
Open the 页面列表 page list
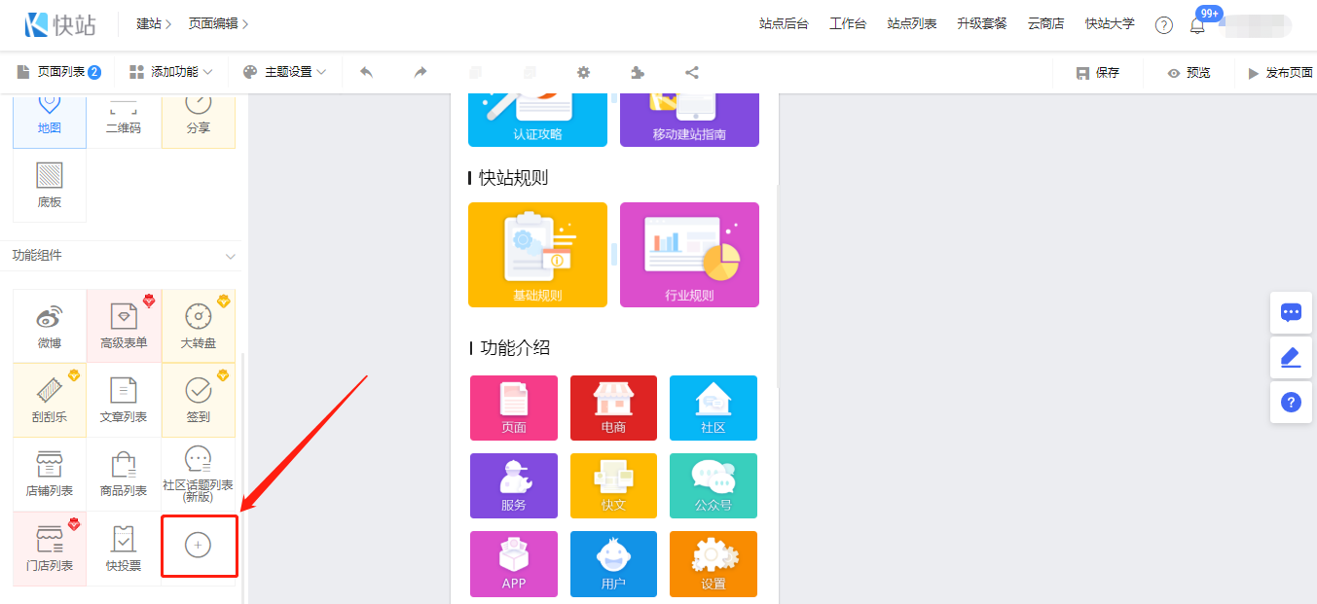pyautogui.click(x=59, y=72)
